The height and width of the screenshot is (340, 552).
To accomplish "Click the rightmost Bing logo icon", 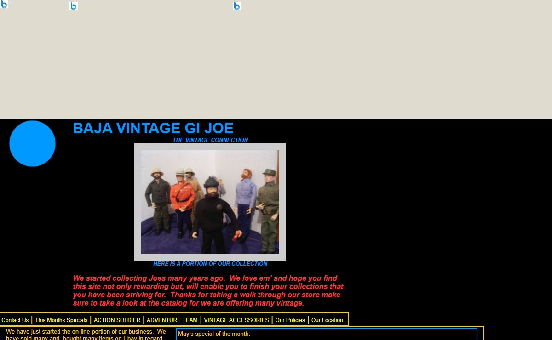I will coord(237,6).
